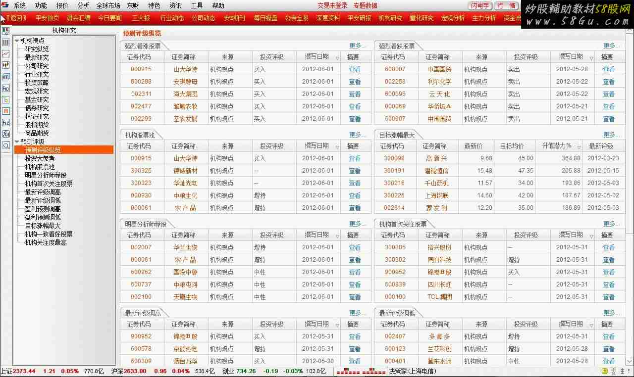This screenshot has height=377, width=634.
Task: Collapse the 机构观点 tree node
Action: coord(17,41)
